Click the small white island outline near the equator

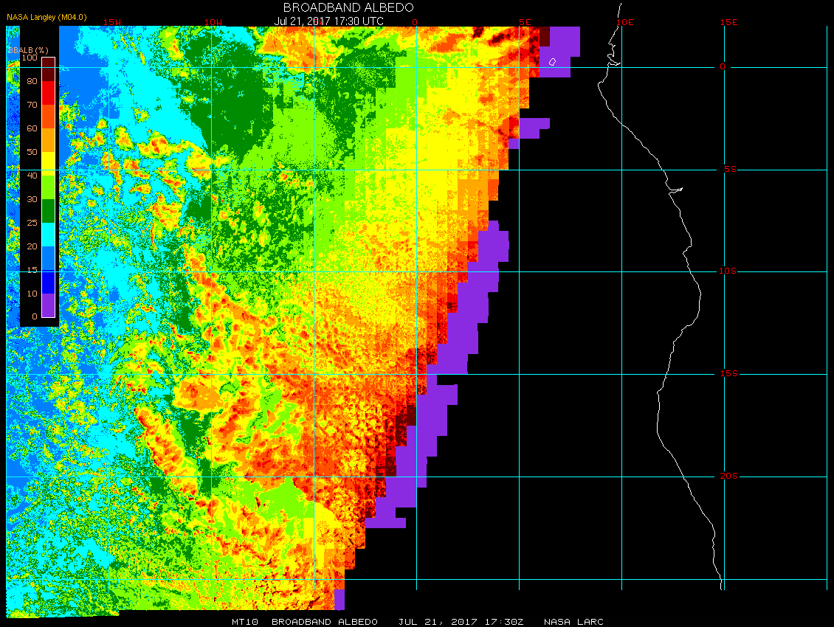(x=552, y=62)
